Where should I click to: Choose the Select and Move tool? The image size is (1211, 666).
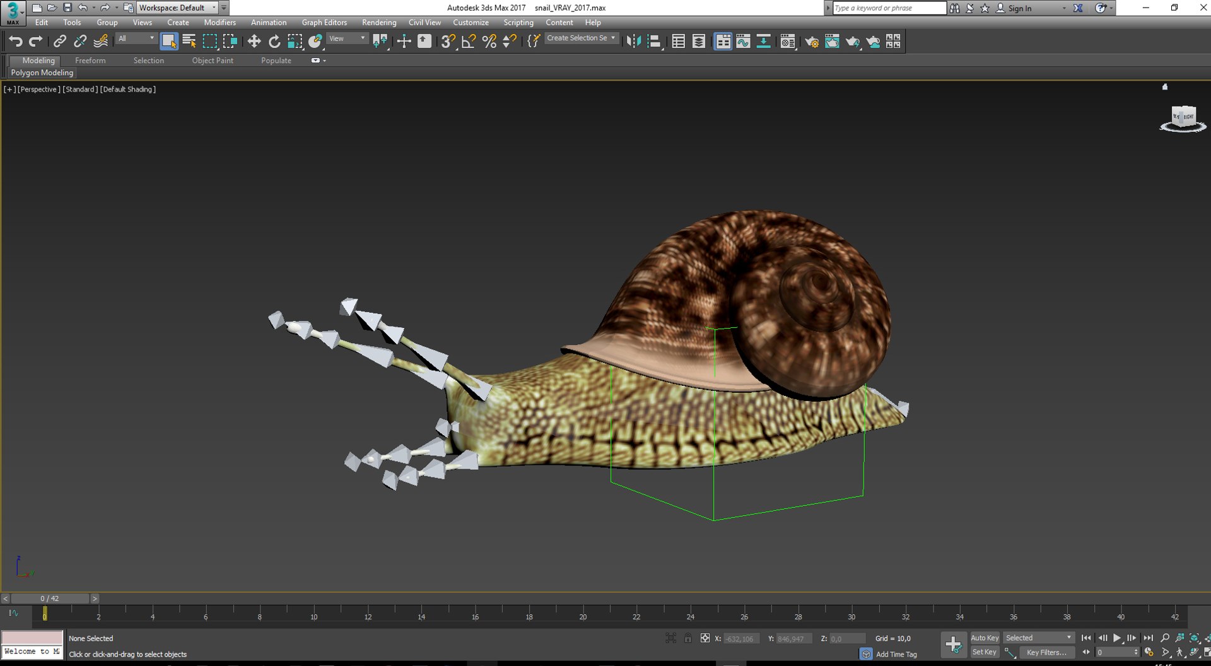(x=254, y=42)
